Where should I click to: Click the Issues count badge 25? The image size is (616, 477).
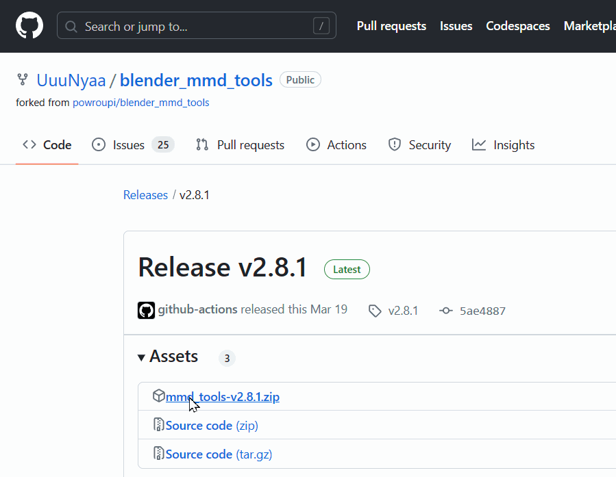(x=163, y=145)
